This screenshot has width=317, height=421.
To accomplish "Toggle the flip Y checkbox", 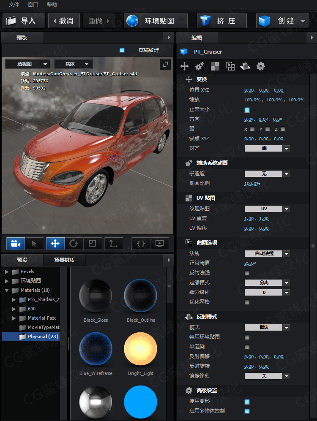I will 268,129.
